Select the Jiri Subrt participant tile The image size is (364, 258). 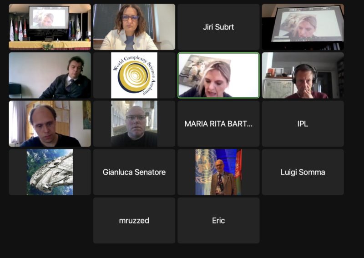point(218,27)
